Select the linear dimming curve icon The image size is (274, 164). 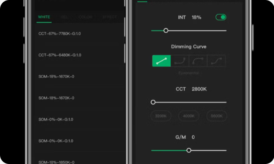tap(161, 61)
